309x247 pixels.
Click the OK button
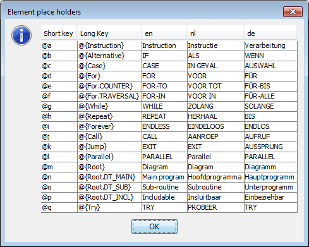coord(154,227)
